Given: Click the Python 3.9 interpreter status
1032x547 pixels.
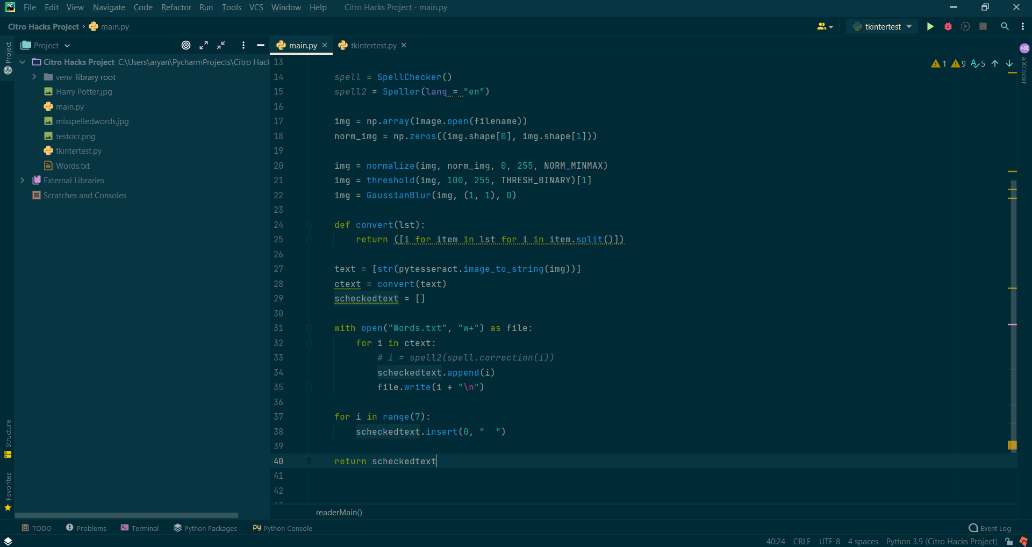Looking at the screenshot, I should click(x=941, y=541).
